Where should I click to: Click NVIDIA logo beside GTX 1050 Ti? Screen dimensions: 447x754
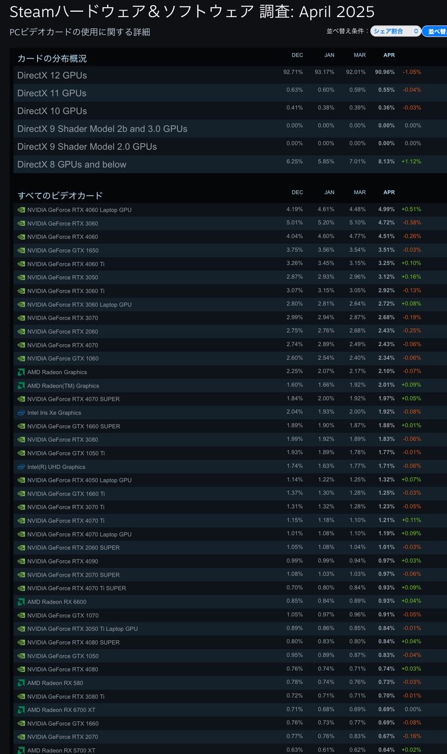pyautogui.click(x=21, y=453)
